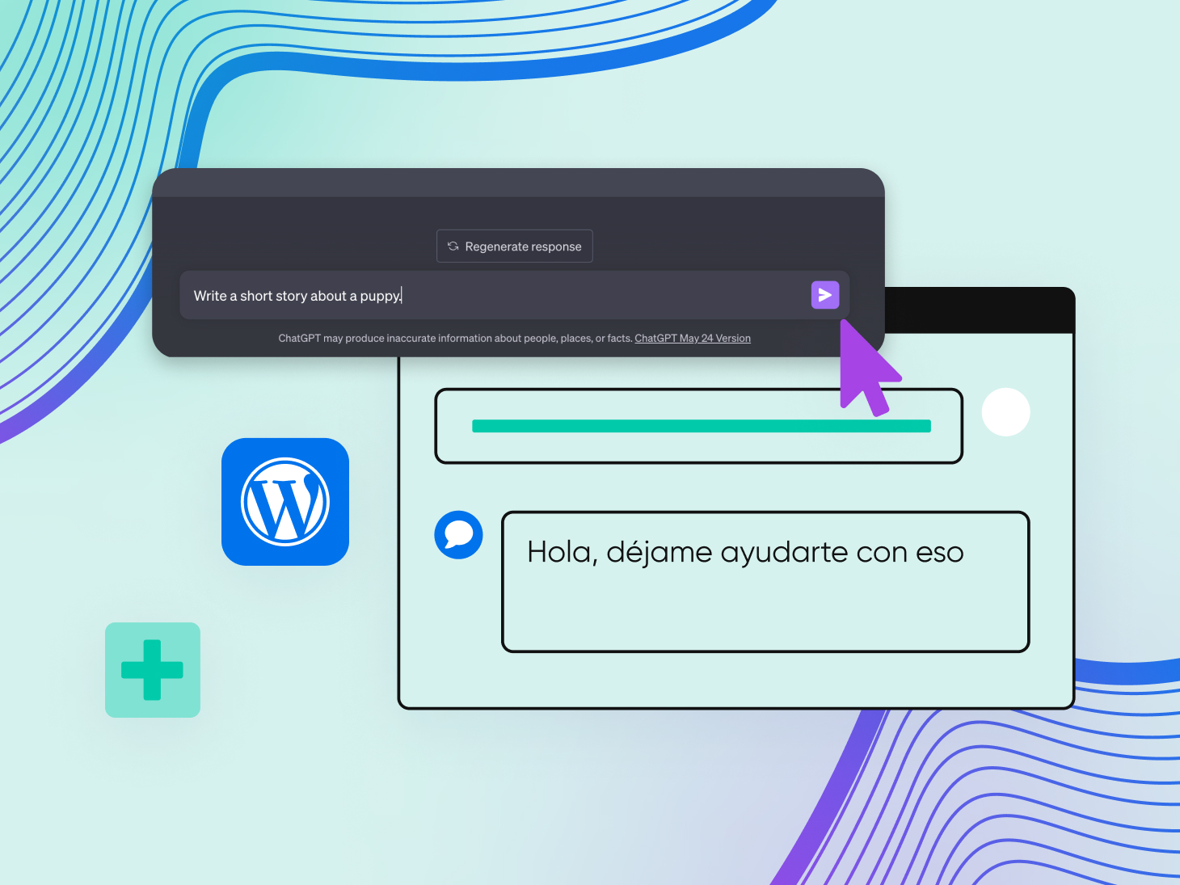Click empty space below the Hola reply text
The image size is (1180, 885).
[x=764, y=614]
